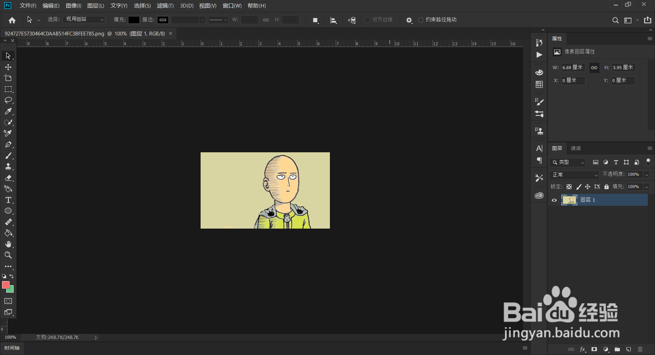The image size is (655, 355).
Task: Open the 滤镜(T) menu
Action: (x=165, y=6)
